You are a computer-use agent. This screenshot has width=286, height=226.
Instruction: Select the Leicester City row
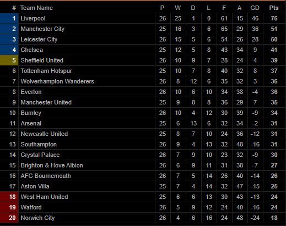coord(143,39)
